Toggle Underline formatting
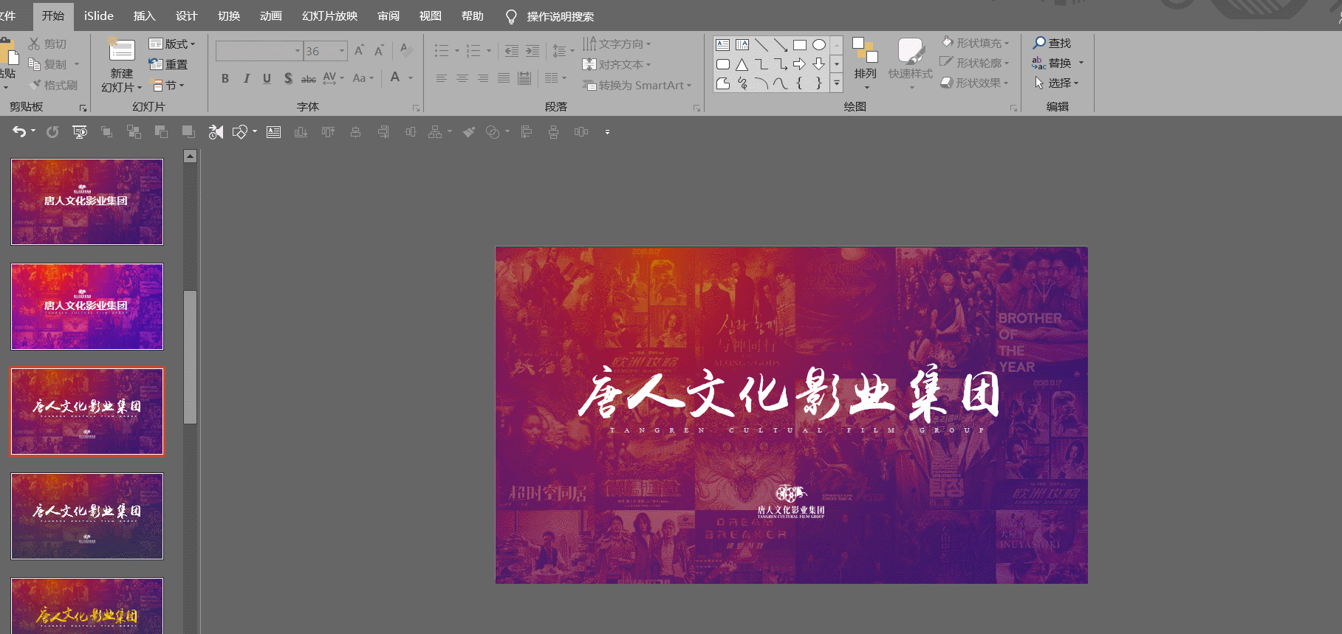This screenshot has width=1342, height=634. tap(267, 78)
